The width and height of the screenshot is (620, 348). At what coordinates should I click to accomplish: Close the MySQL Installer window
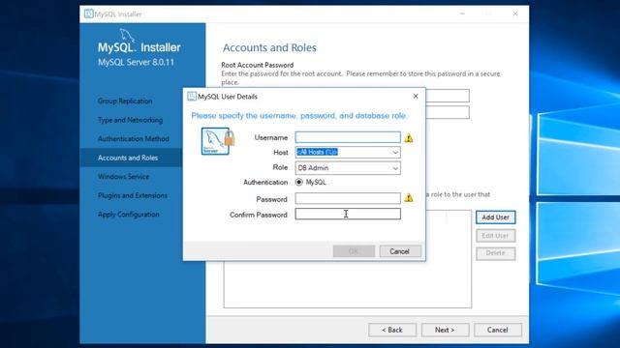(515, 14)
